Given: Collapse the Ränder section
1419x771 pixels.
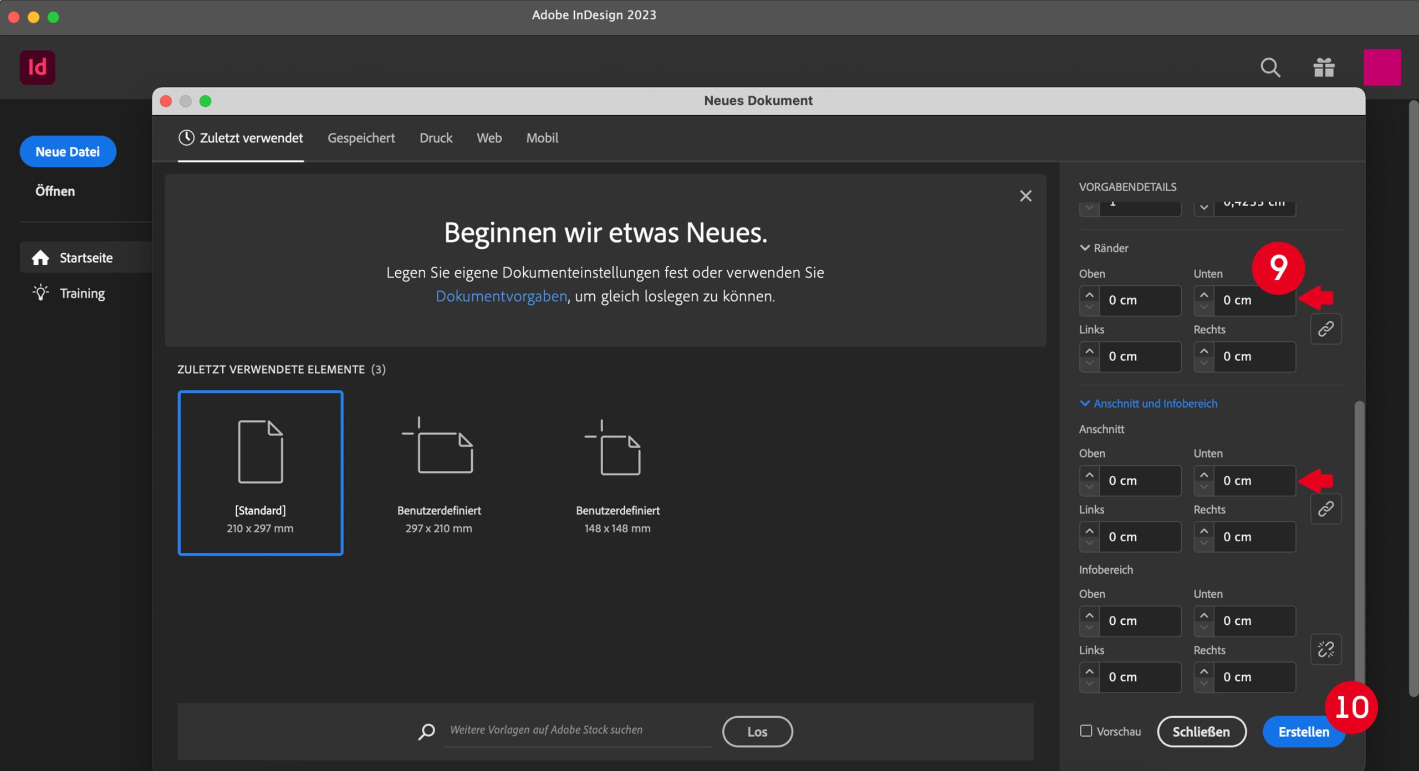Looking at the screenshot, I should tap(1085, 248).
